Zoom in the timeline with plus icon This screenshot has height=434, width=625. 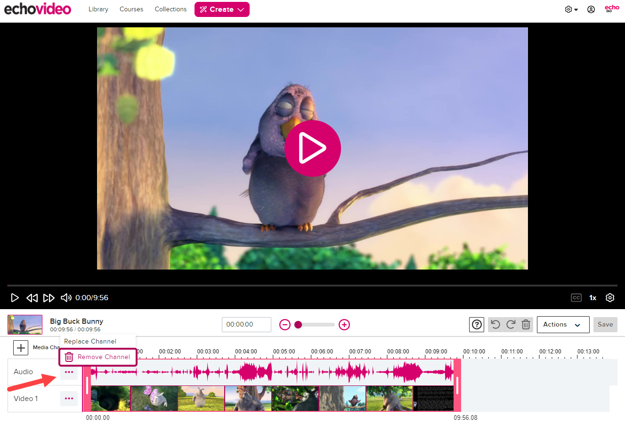344,325
